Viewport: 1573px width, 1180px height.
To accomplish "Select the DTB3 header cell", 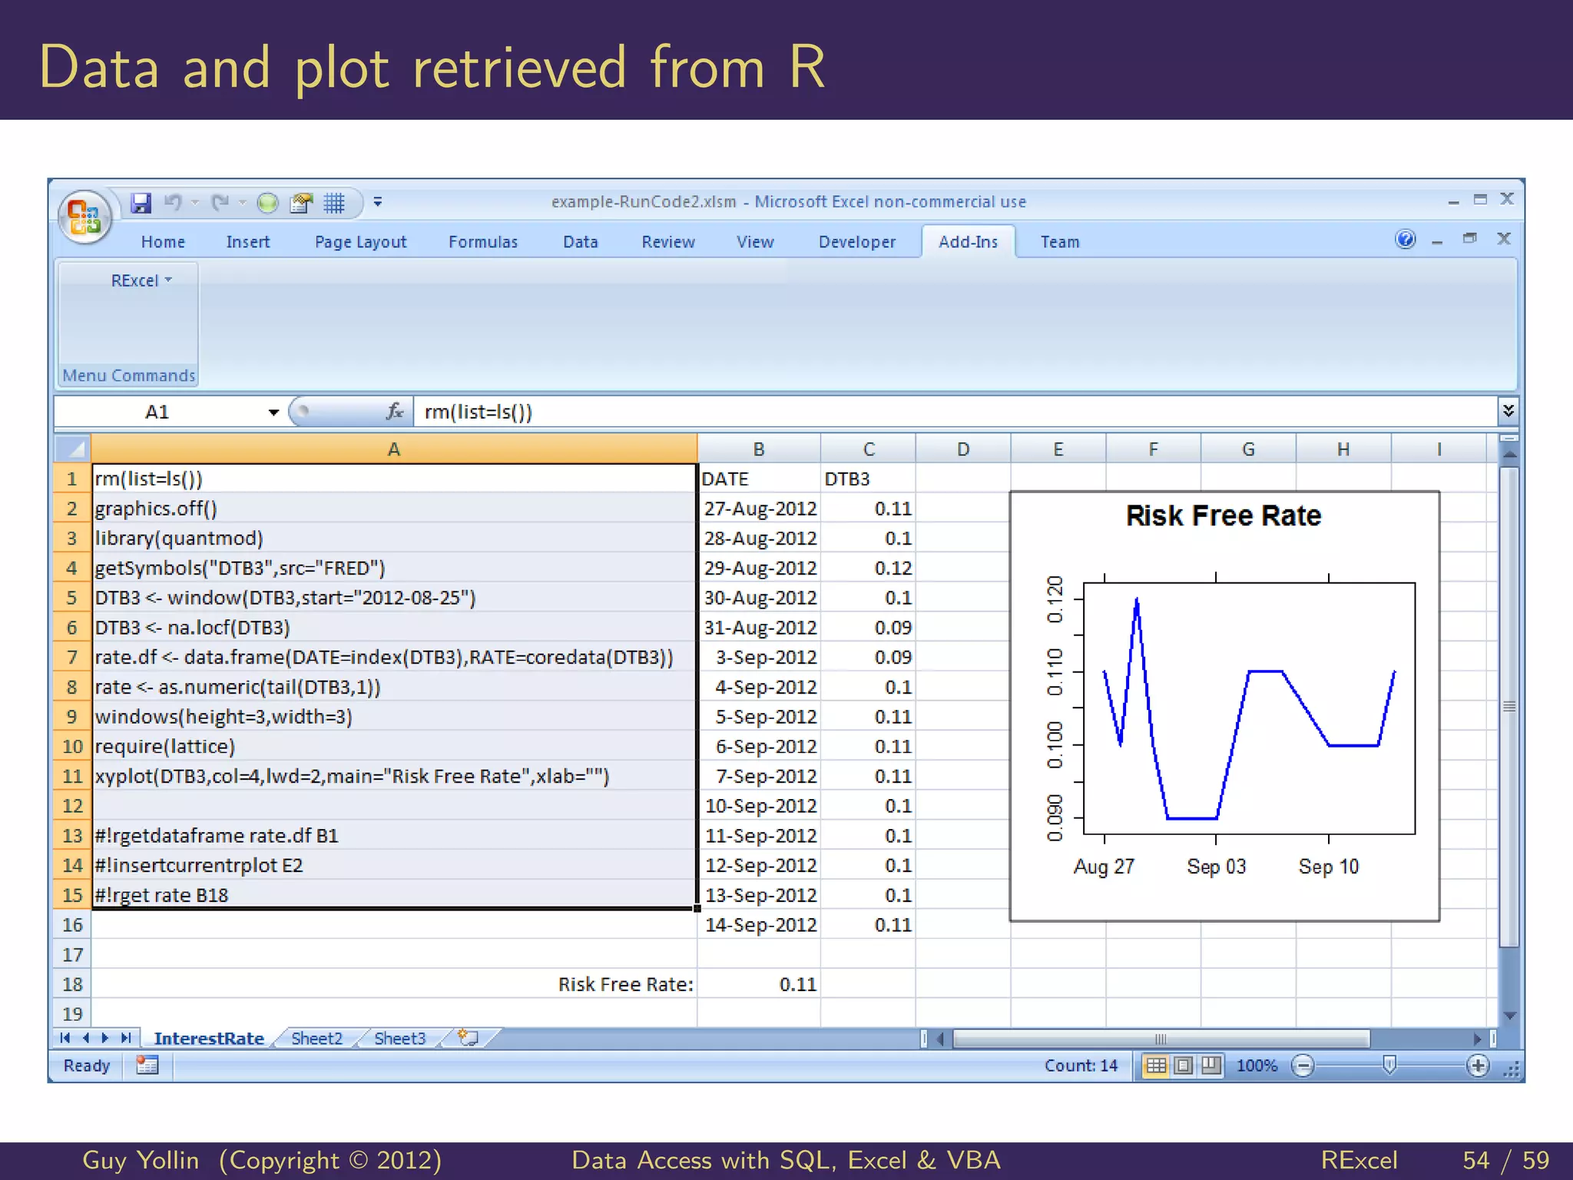I will (x=868, y=479).
